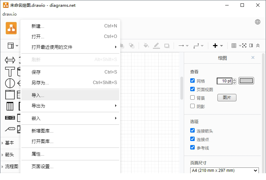Select the large T text shape
This screenshot has width=266, height=180.
point(10,72)
